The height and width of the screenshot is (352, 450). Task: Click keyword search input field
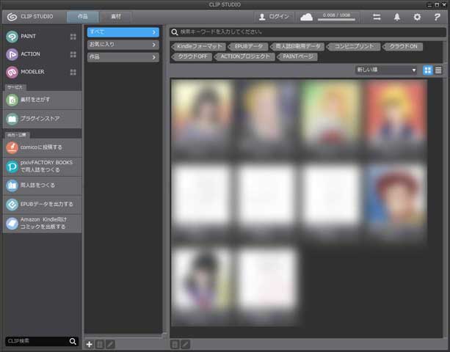click(308, 32)
